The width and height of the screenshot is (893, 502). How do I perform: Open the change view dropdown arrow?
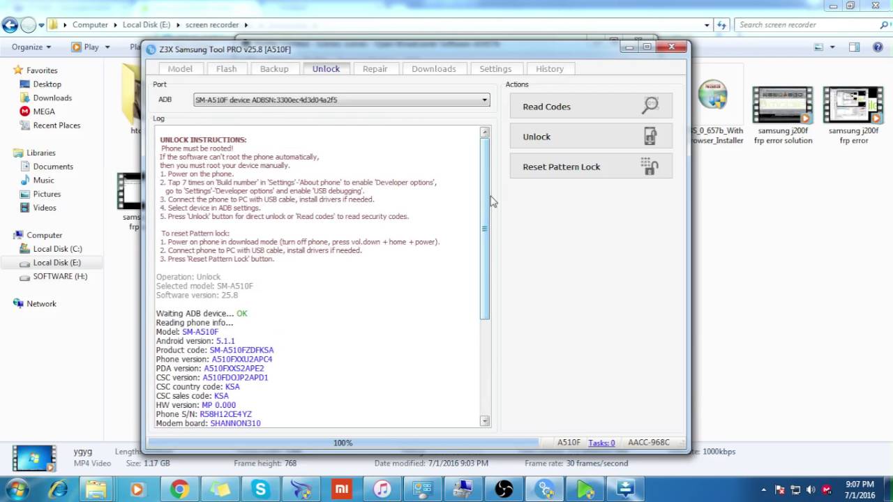tap(832, 47)
